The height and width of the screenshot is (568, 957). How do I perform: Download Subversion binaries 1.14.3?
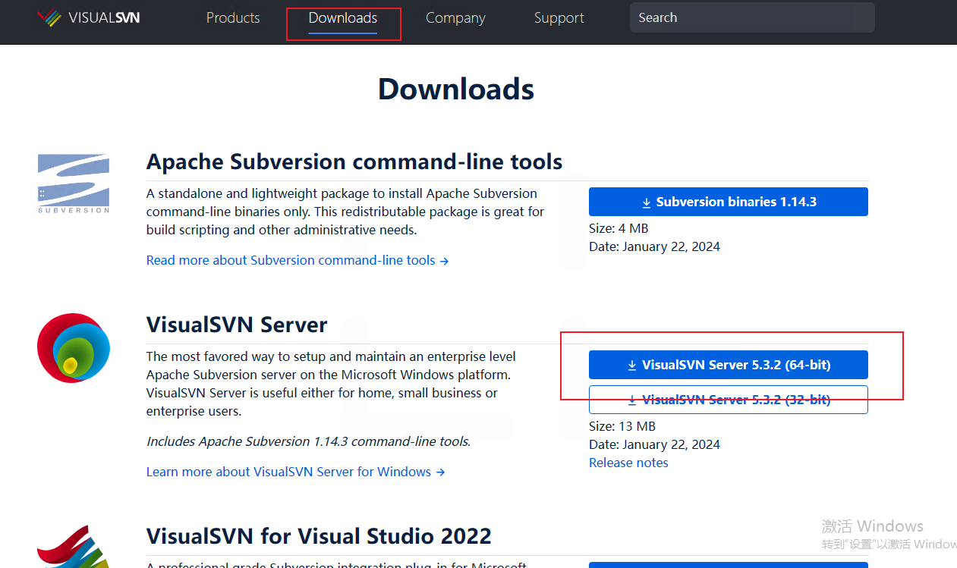coord(729,202)
